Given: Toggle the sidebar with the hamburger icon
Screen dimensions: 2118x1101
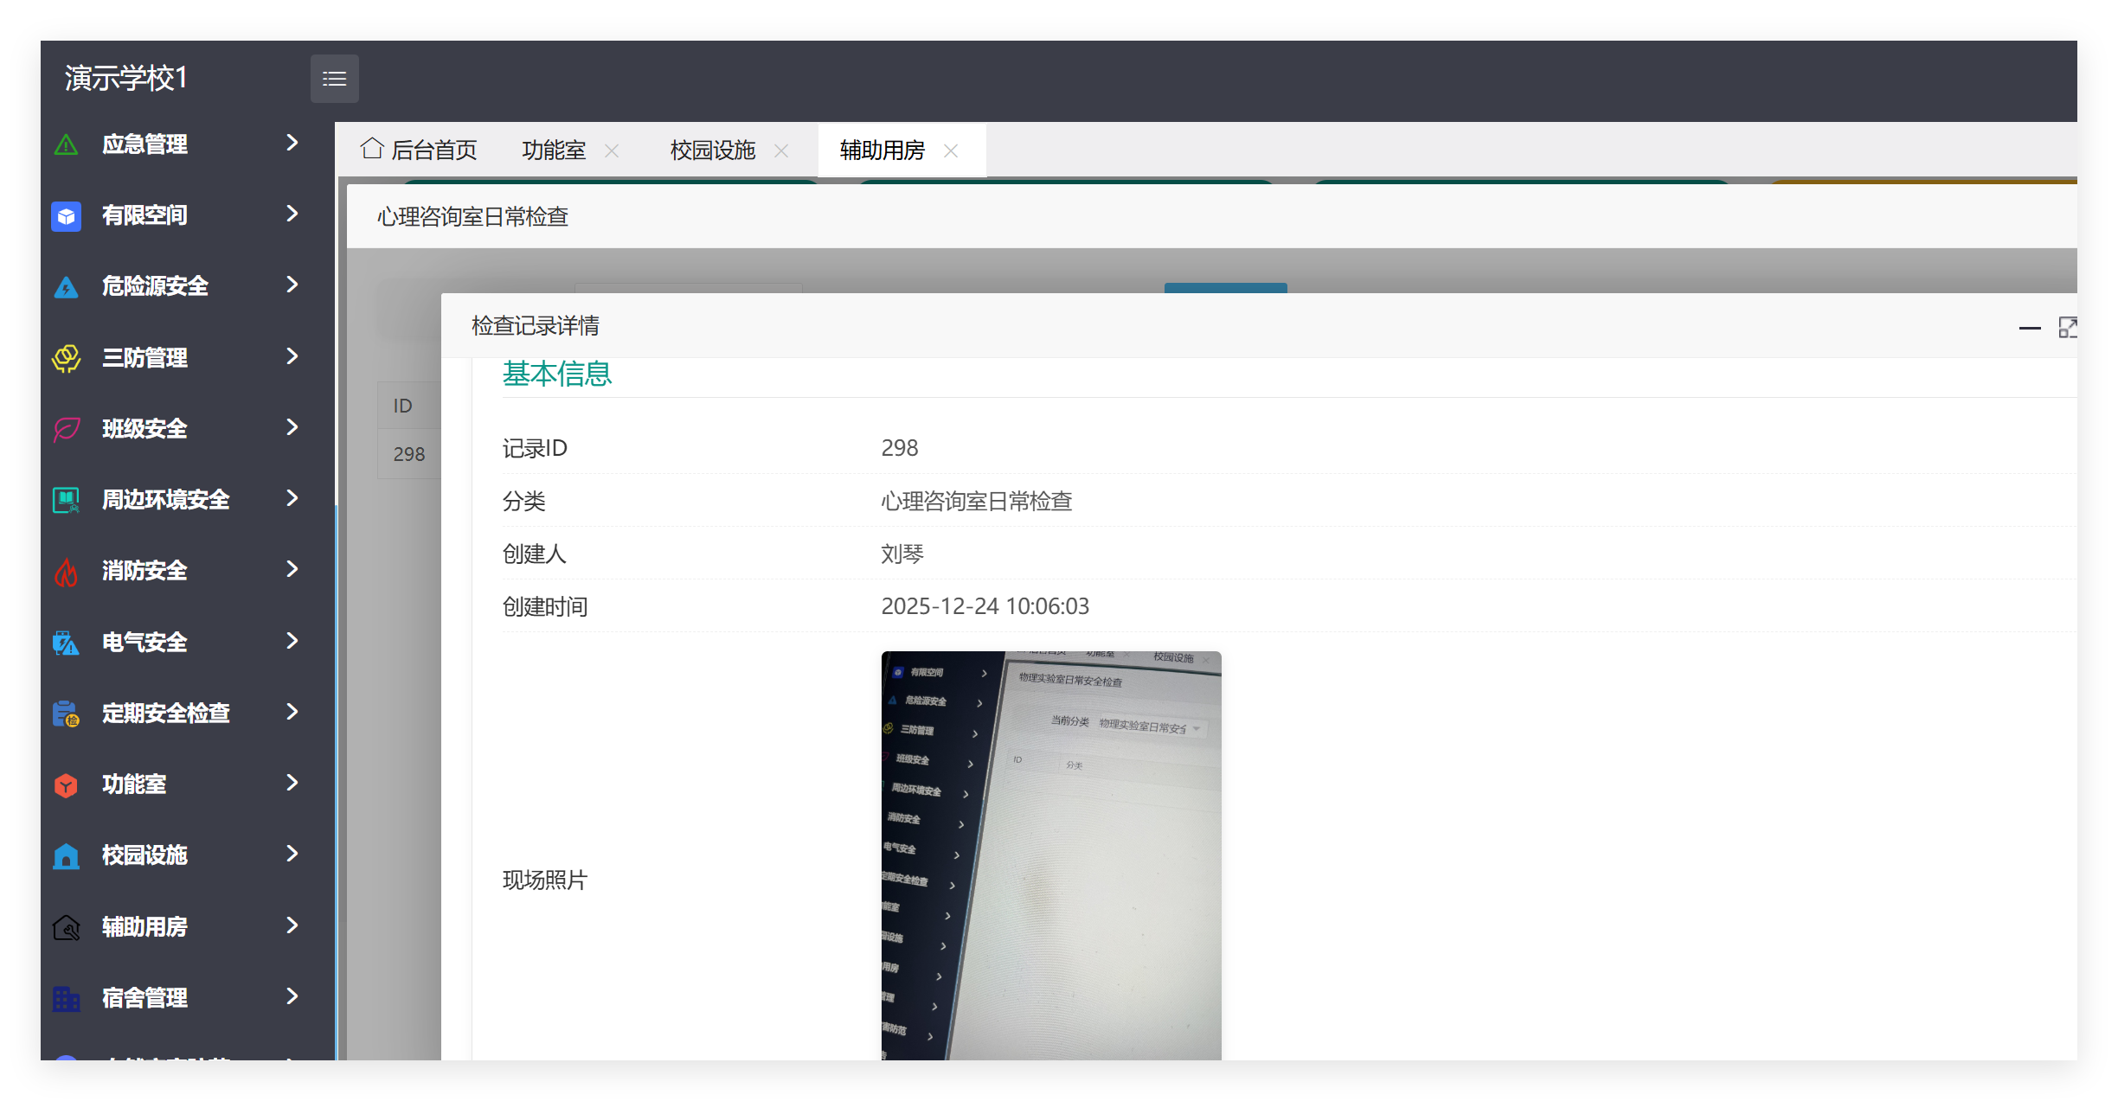Looking at the screenshot, I should (x=334, y=78).
